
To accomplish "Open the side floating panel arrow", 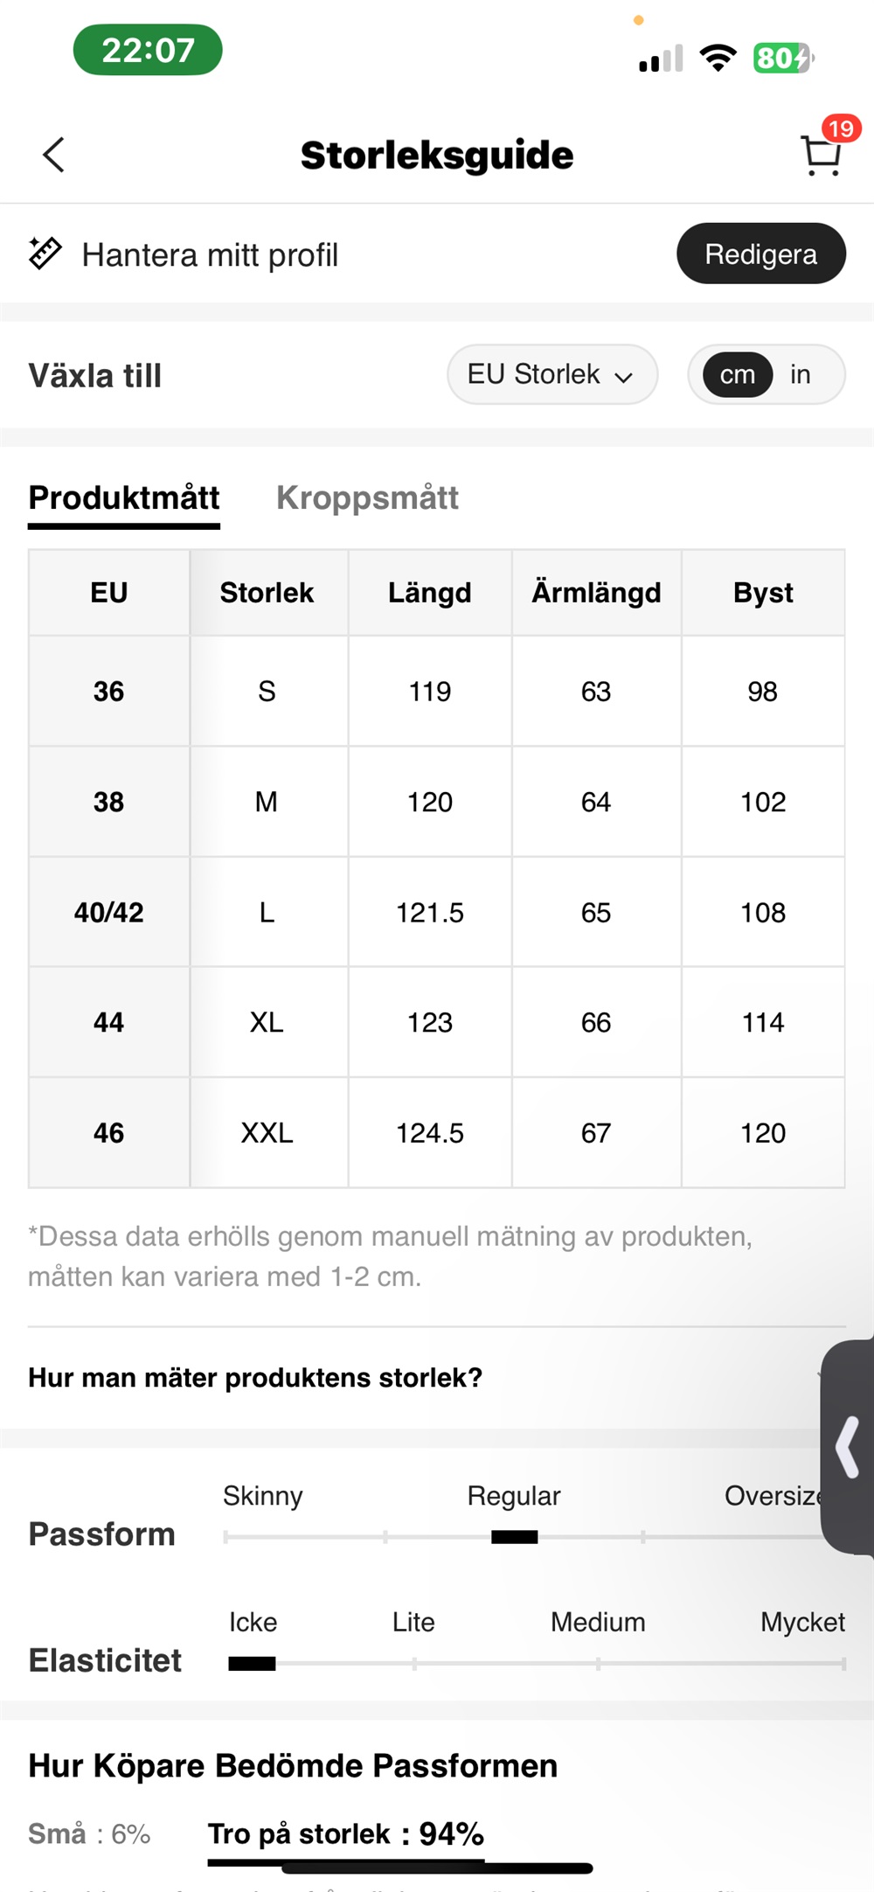I will [848, 1448].
